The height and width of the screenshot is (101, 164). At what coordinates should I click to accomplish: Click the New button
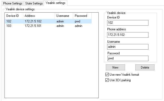click(115, 67)
